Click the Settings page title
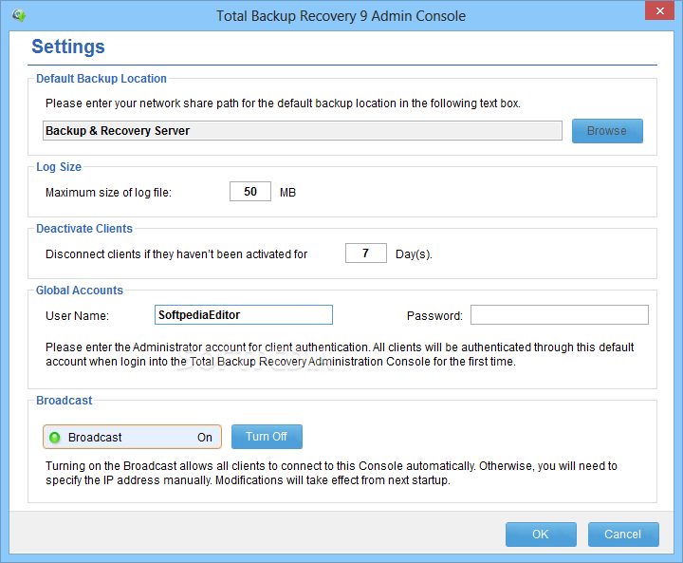Screen dimensions: 683x563 pyautogui.click(x=68, y=47)
